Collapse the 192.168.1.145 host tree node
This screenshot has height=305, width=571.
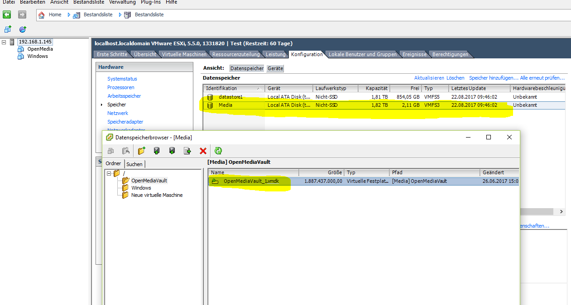coord(4,42)
